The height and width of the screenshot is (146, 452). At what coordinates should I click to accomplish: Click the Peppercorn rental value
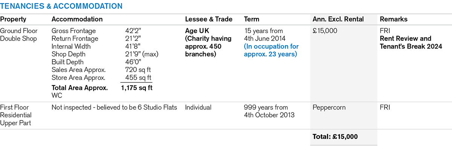click(329, 108)
